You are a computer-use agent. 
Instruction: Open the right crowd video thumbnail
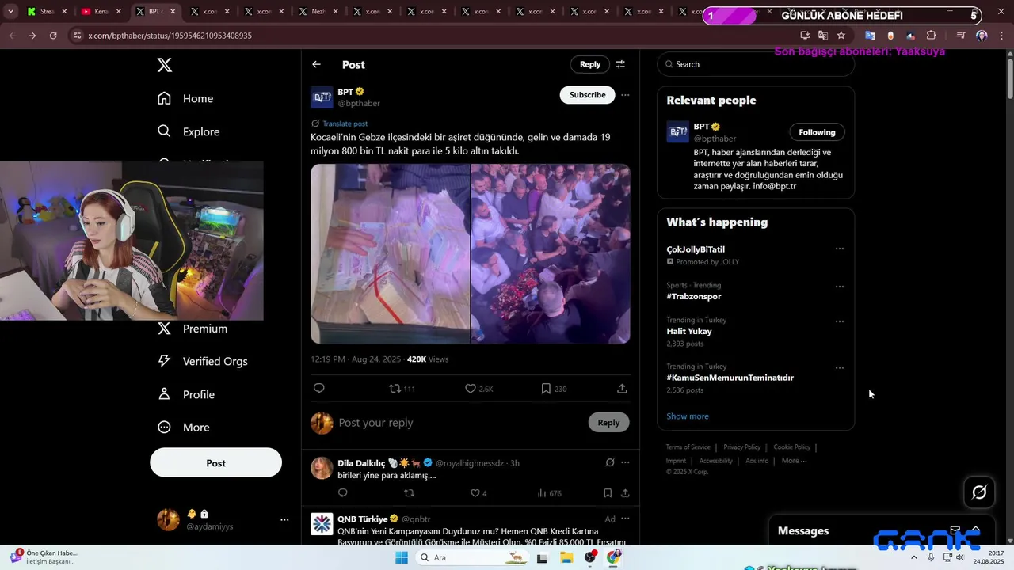coord(551,253)
